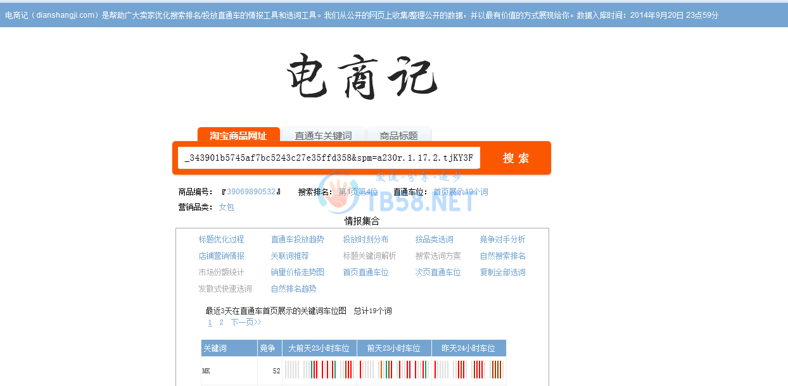Click the orange 搜索 button
788x386 pixels.
(516, 158)
